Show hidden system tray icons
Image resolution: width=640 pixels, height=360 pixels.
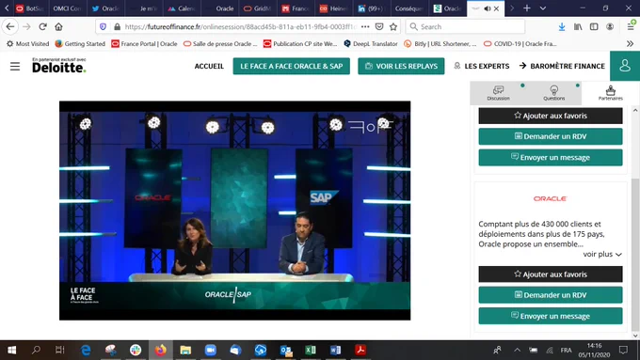pyautogui.click(x=517, y=350)
